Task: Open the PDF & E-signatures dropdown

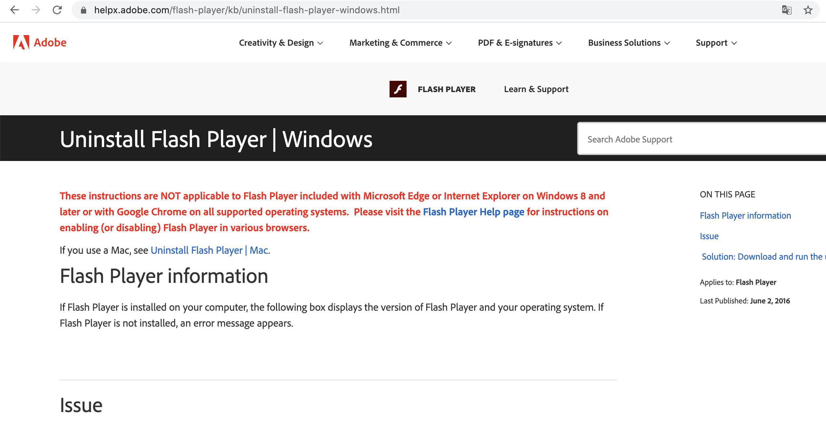Action: [519, 42]
